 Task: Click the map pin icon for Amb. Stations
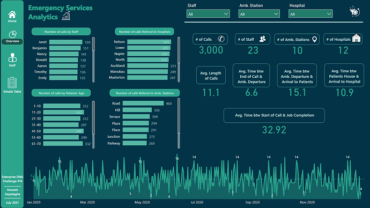(314, 39)
